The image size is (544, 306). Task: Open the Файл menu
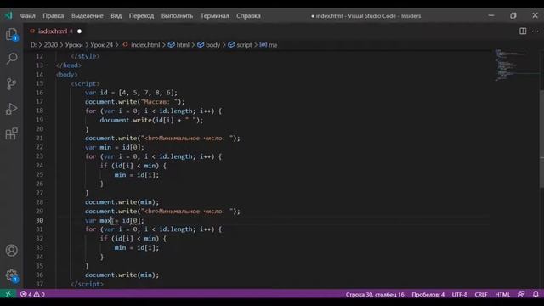[28, 16]
